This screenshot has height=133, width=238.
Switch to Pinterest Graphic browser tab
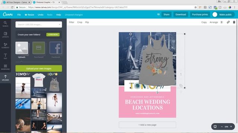click(x=45, y=2)
